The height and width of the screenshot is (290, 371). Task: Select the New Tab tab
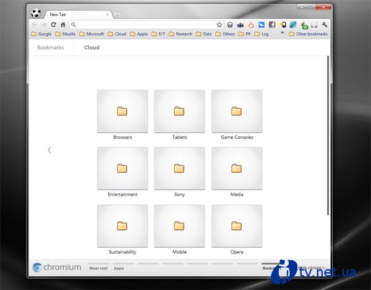pos(78,14)
